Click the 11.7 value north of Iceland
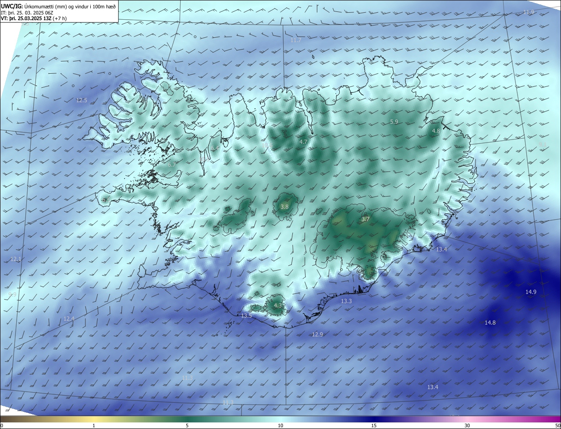The image size is (561, 429). (296, 40)
